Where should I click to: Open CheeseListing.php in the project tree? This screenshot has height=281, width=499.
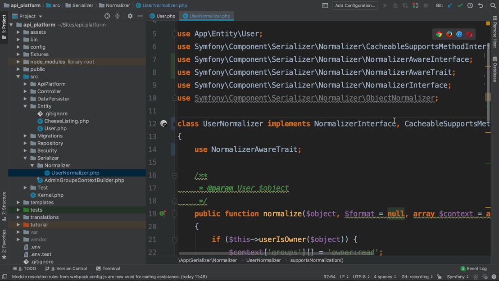coord(66,121)
